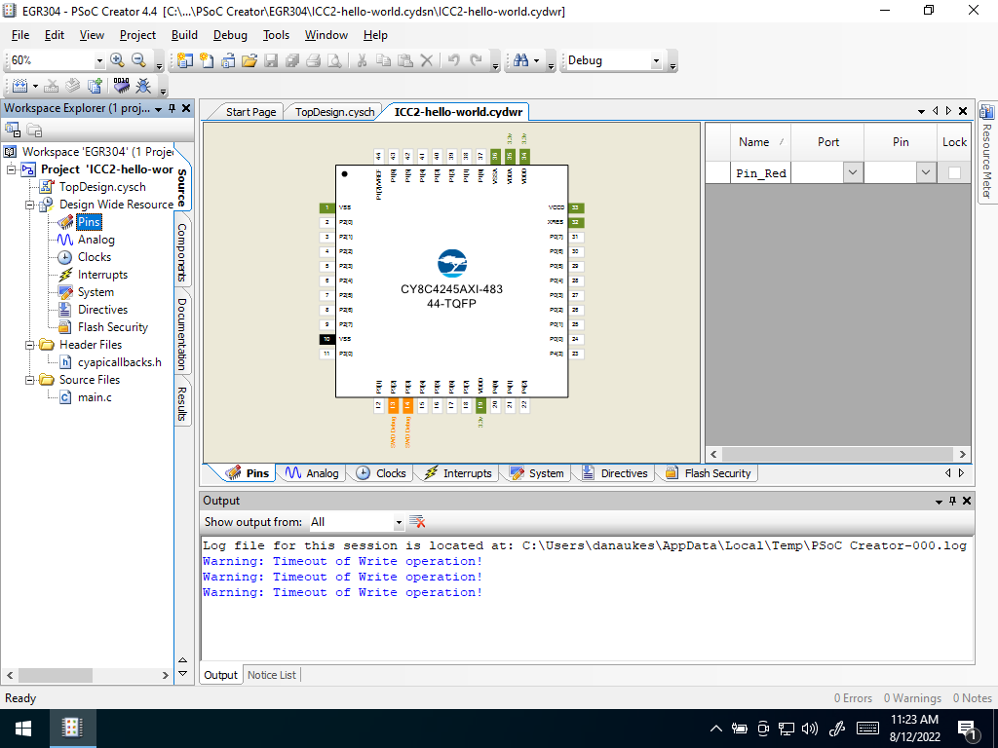
Task: Click the Open folder toolbar icon
Action: click(249, 60)
